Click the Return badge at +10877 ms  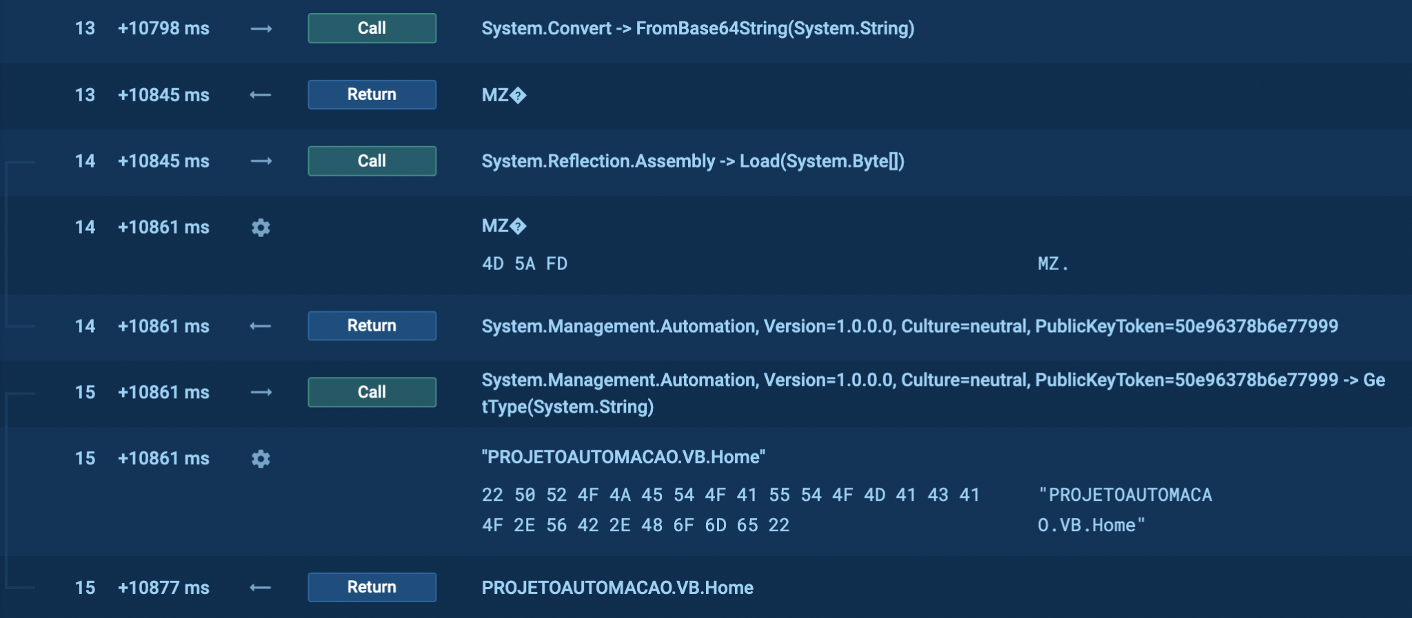coord(372,587)
